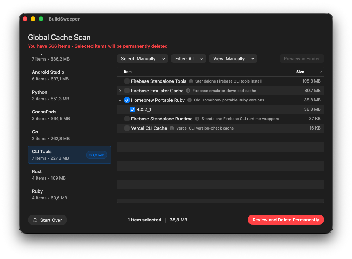Click the Start Over button
This screenshot has width=352, height=259.
point(47,220)
